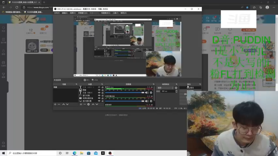
Task: Lock the 视频采集设备 source
Action: click(103, 98)
